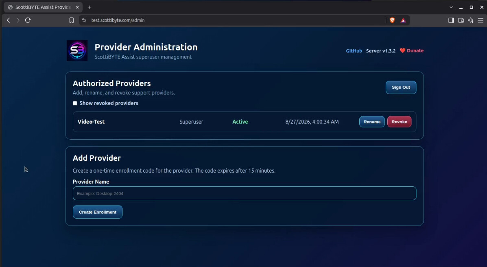487x267 pixels.
Task: Click the Create Enrollment button
Action: tap(98, 212)
